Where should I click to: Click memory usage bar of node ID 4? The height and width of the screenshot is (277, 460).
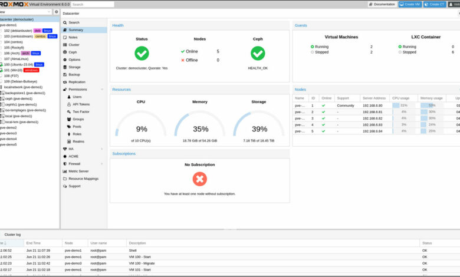(x=432, y=125)
